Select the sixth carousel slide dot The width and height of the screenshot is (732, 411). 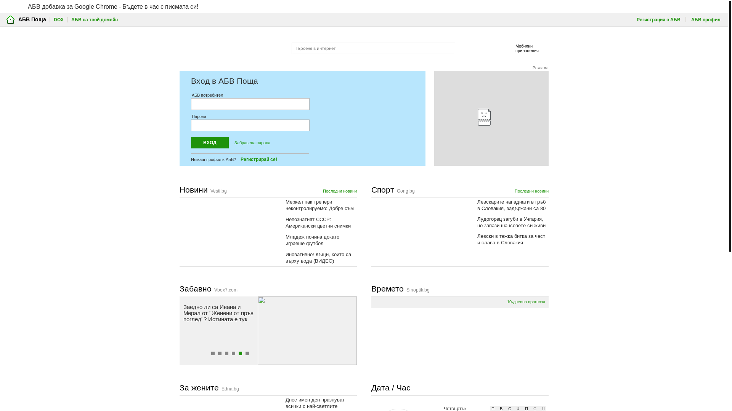click(x=247, y=354)
